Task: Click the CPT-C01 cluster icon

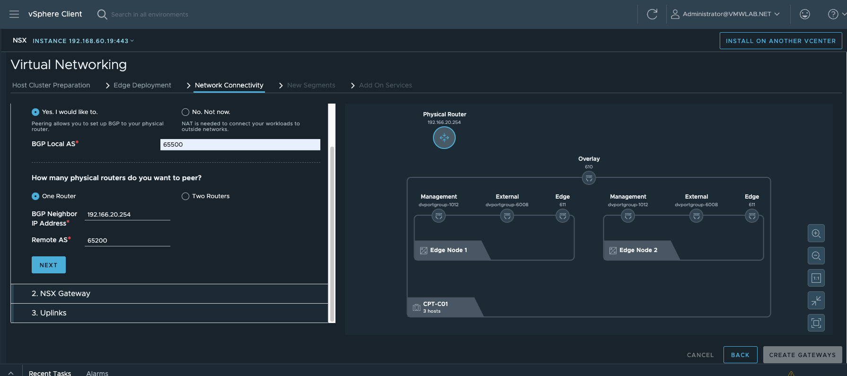Action: [x=416, y=307]
